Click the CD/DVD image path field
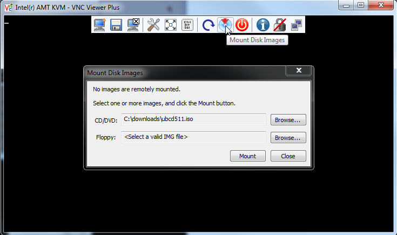 coord(194,119)
